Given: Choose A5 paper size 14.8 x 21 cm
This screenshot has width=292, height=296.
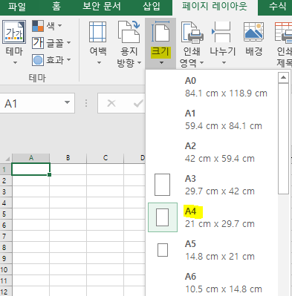Looking at the screenshot, I should 212,250.
